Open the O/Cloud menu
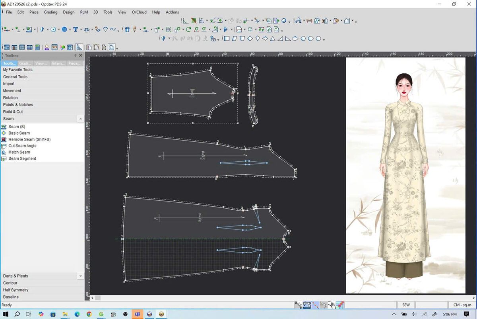477x319 pixels. click(139, 12)
